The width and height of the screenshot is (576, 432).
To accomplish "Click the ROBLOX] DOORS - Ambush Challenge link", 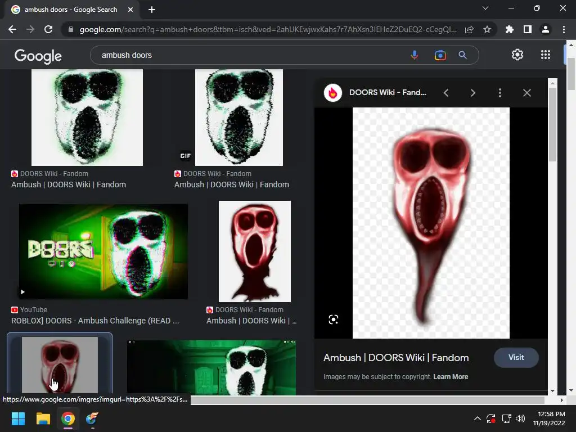I will 95,321.
